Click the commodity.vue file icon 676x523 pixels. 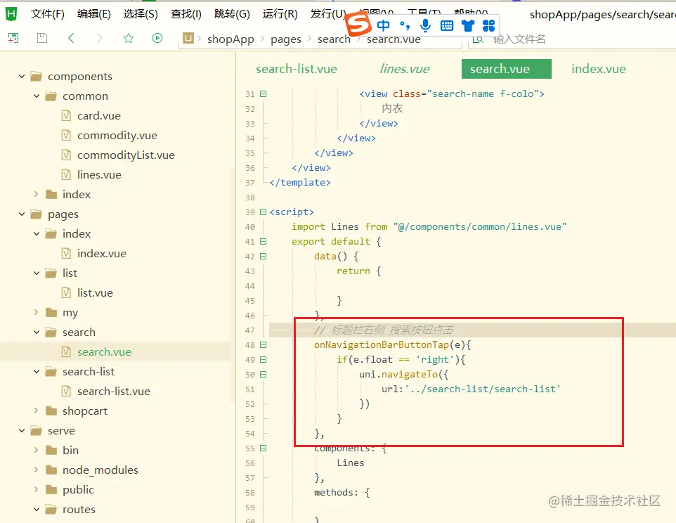click(66, 136)
